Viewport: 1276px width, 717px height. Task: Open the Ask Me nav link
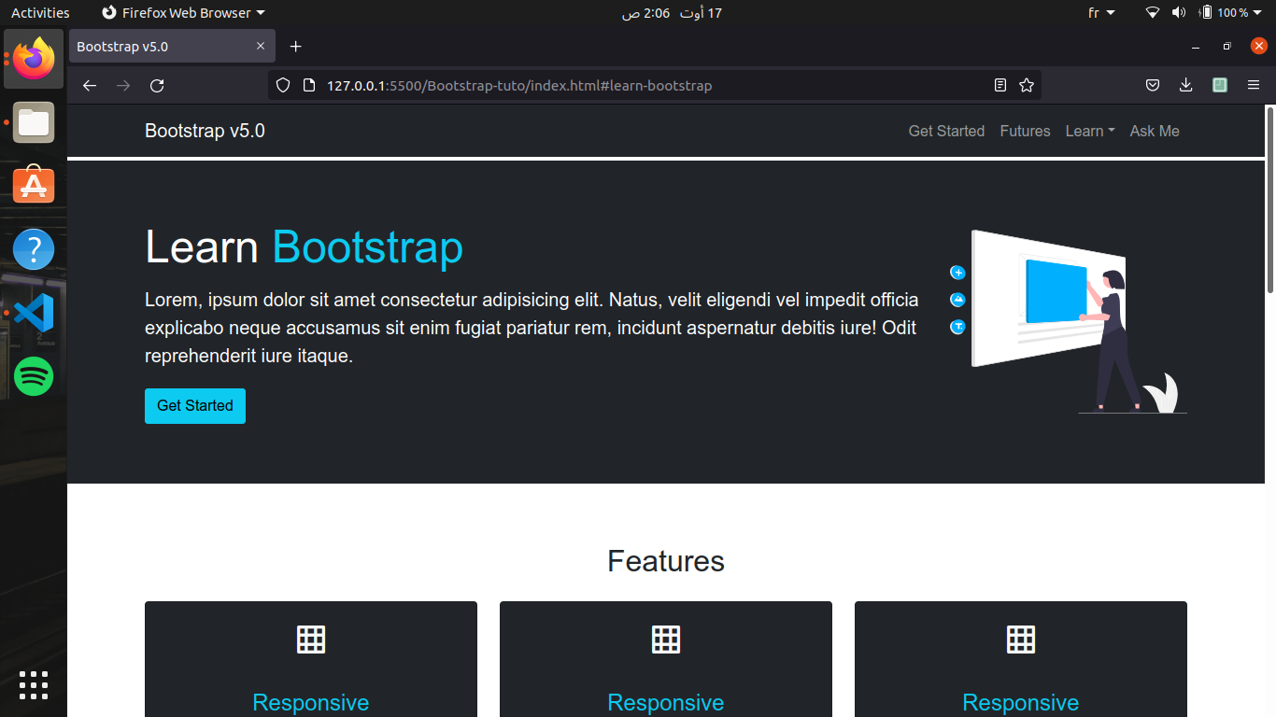[1155, 132]
